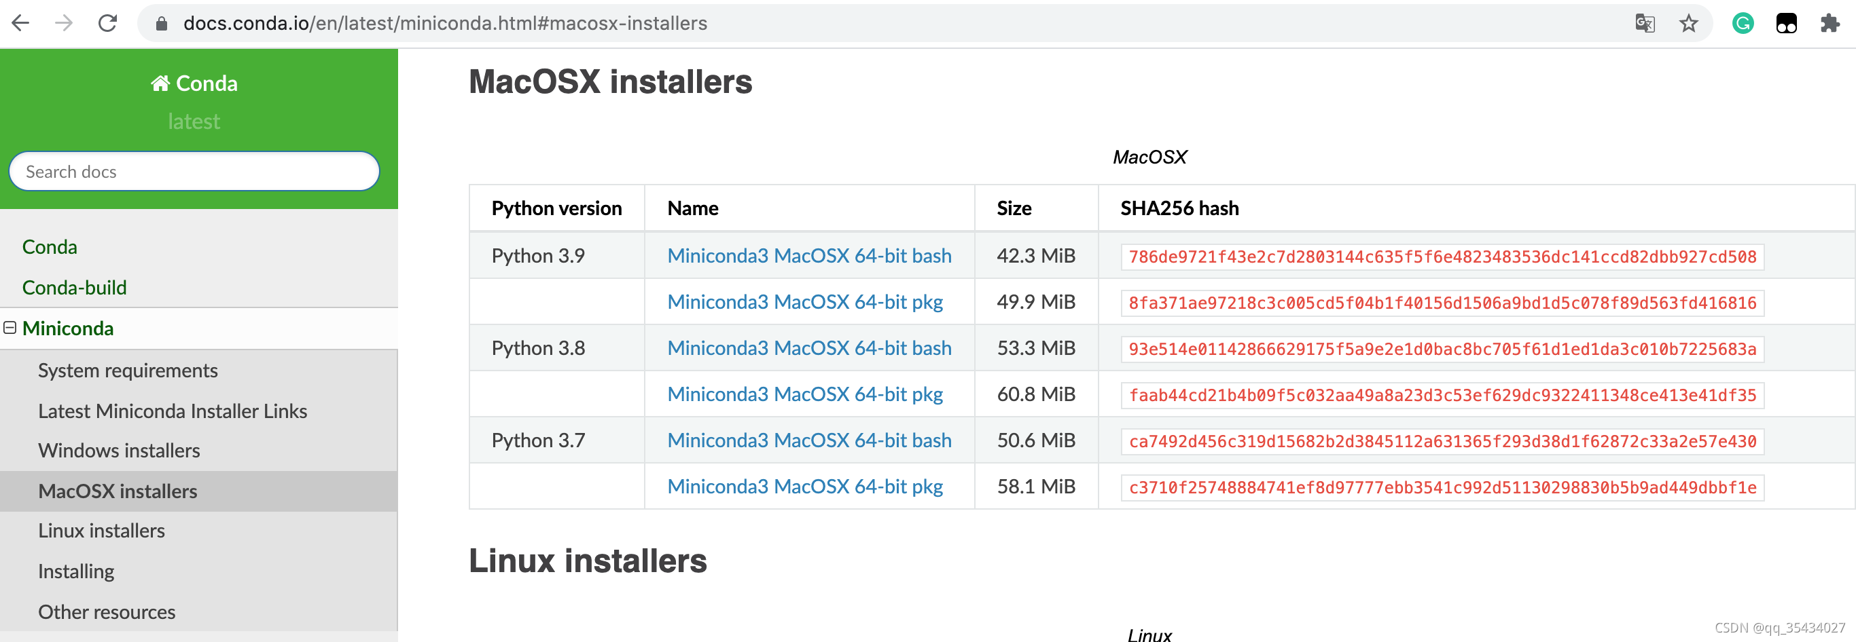Image resolution: width=1856 pixels, height=642 pixels.
Task: Click the Python version column header
Action: [x=556, y=209]
